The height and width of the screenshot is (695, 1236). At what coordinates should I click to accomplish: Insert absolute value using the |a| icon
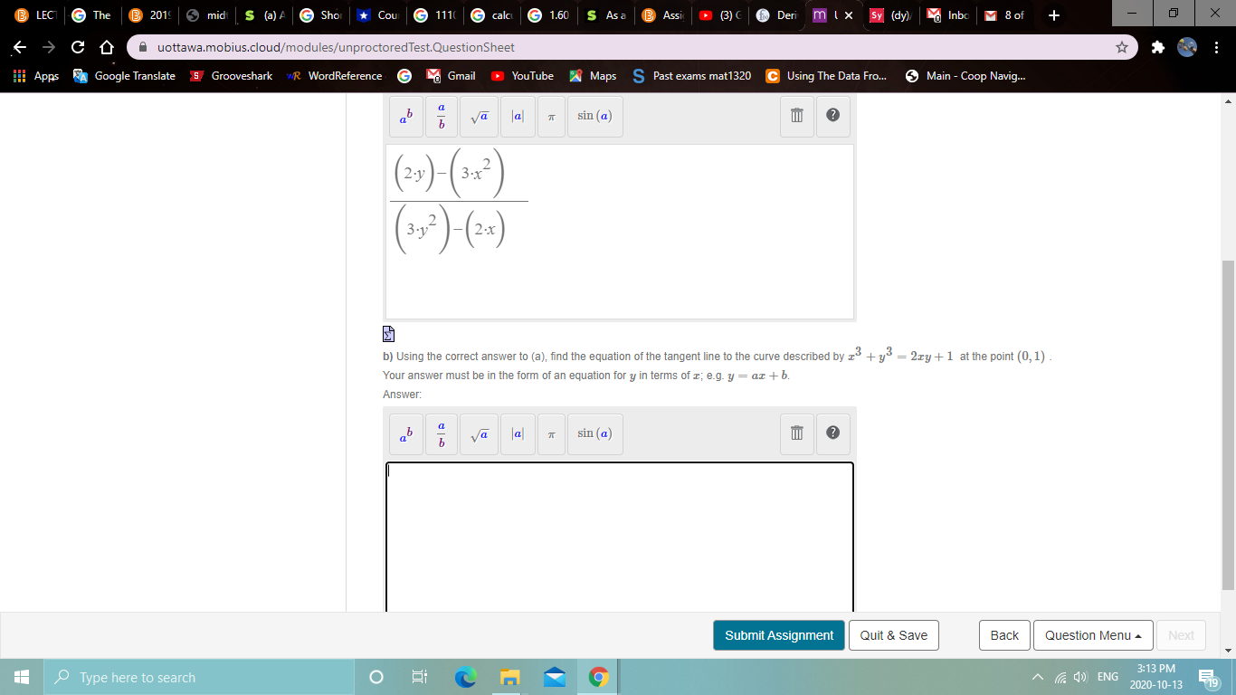(518, 116)
